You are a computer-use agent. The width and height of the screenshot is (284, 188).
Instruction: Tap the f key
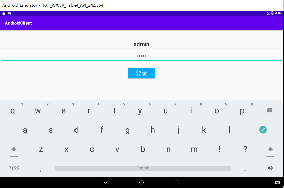pyautogui.click(x=102, y=130)
